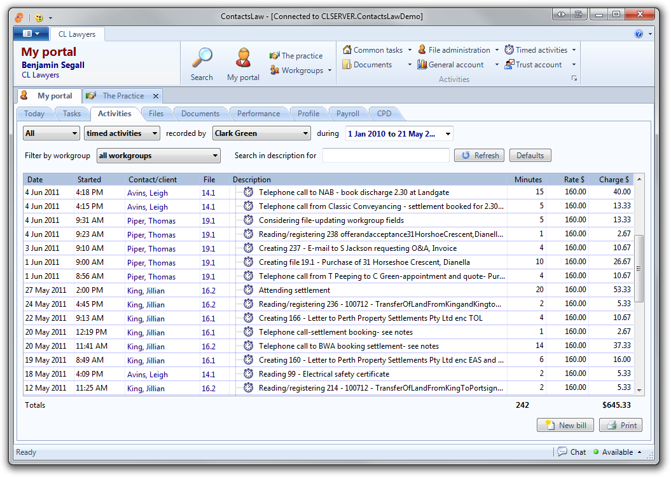Sort by the Date column header
The width and height of the screenshot is (671, 477).
(x=49, y=180)
